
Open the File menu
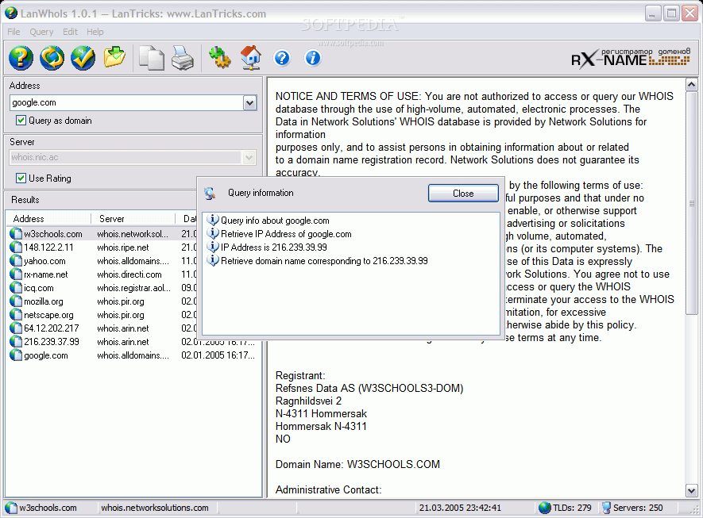14,32
